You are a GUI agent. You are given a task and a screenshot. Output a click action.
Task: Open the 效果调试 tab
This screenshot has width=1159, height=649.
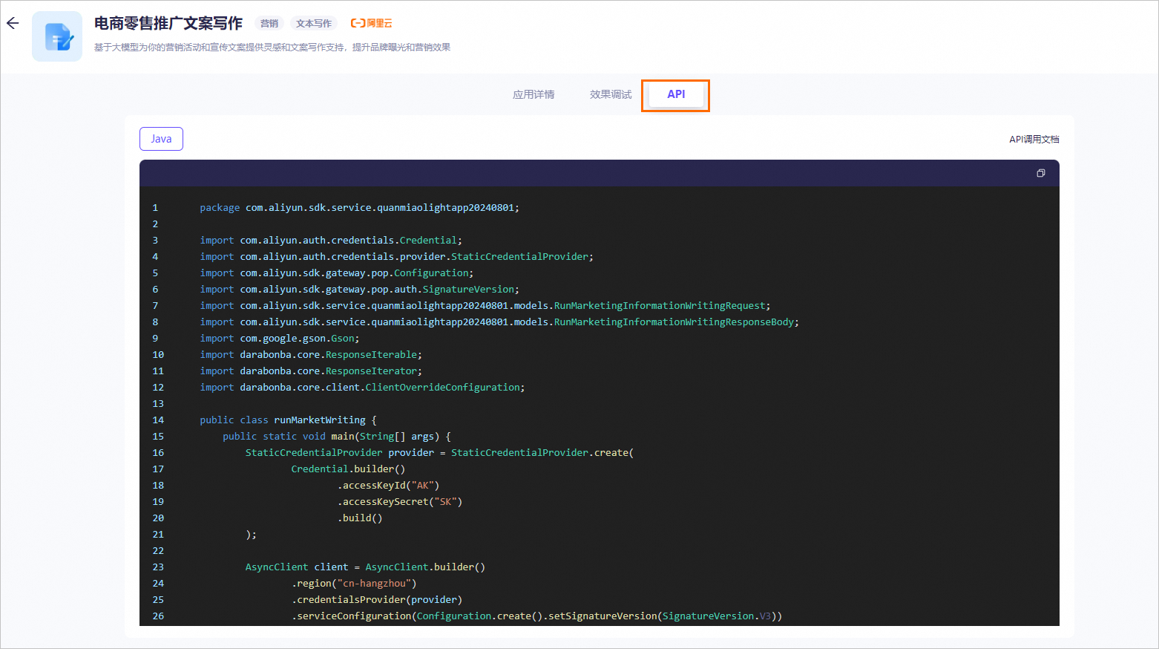tap(611, 94)
